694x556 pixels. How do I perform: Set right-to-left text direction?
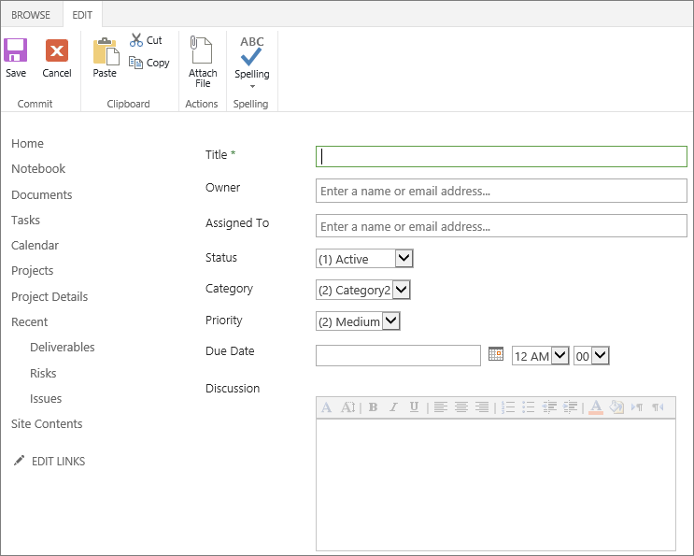click(x=658, y=407)
